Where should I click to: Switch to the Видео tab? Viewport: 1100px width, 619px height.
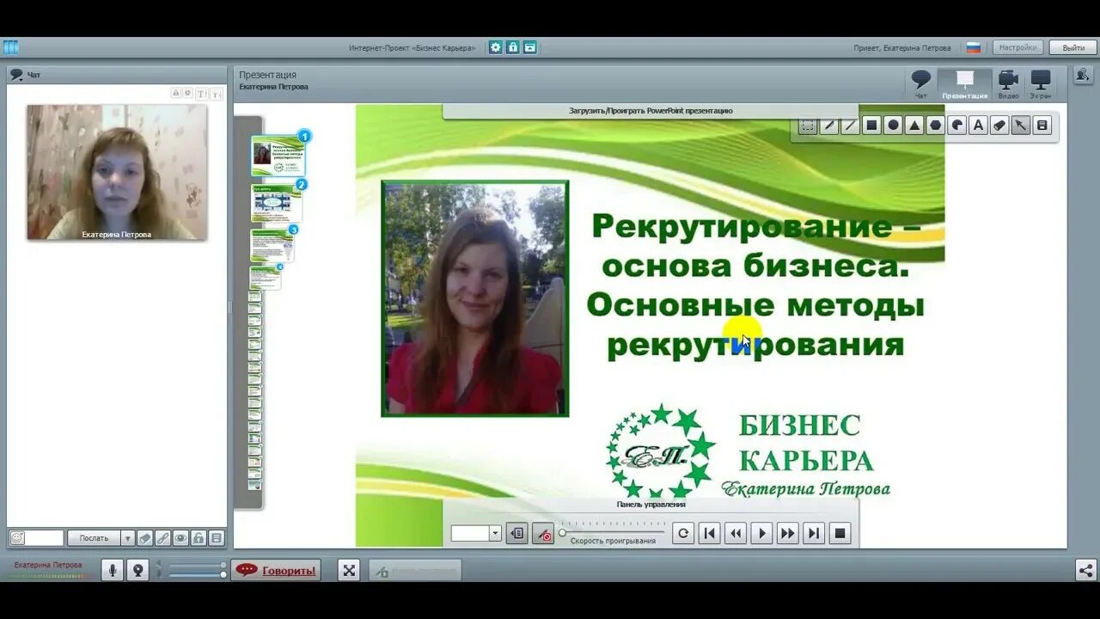pyautogui.click(x=1008, y=83)
